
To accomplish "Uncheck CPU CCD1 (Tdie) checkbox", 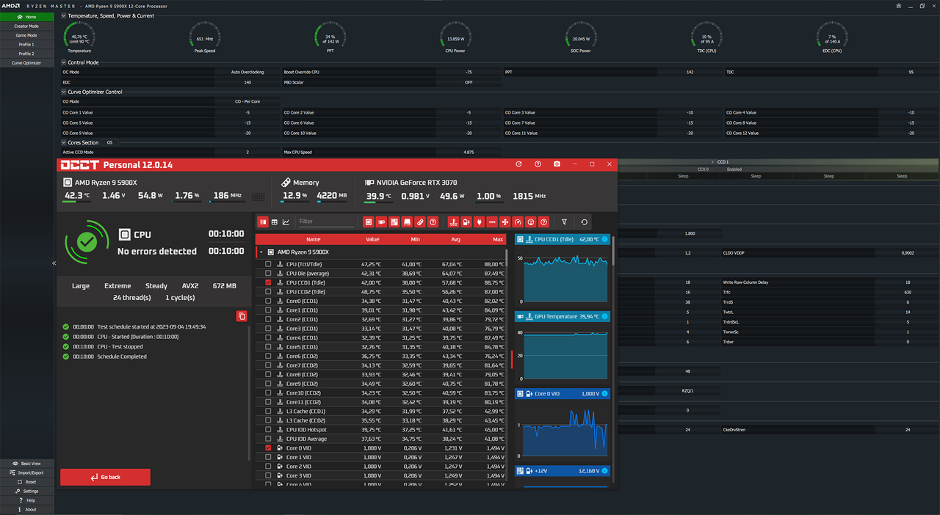I will tap(268, 282).
